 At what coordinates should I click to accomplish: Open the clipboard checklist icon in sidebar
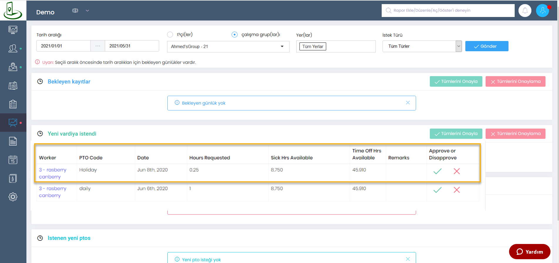coord(13,104)
